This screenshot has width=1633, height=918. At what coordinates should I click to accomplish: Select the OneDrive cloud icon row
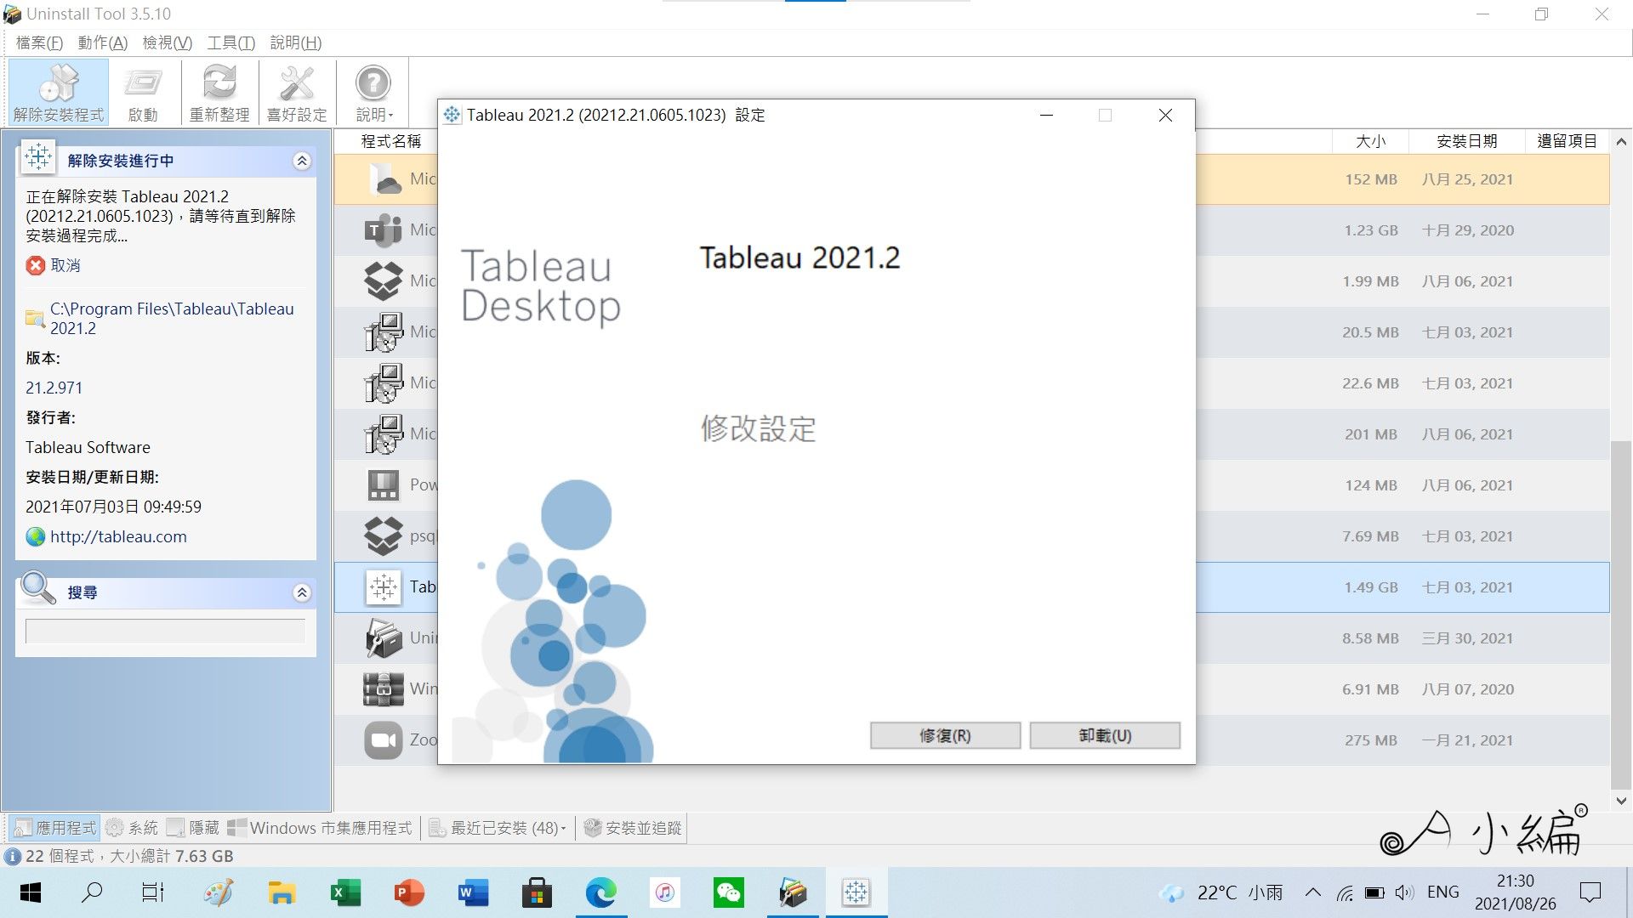pos(384,179)
